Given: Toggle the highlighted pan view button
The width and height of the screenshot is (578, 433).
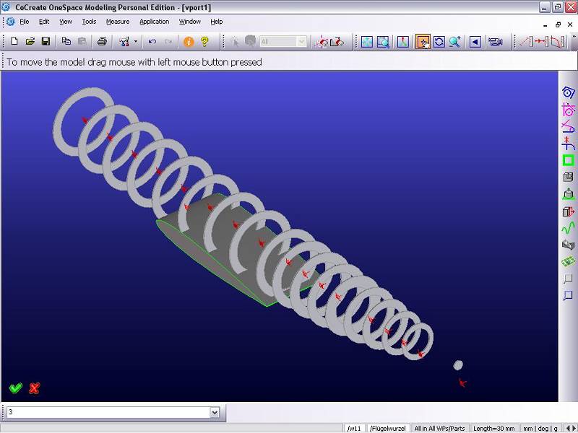Looking at the screenshot, I should [x=423, y=42].
